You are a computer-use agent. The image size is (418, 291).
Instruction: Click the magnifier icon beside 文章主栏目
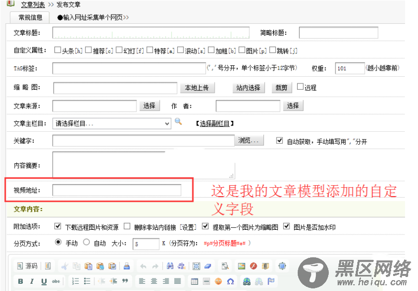pos(178,121)
